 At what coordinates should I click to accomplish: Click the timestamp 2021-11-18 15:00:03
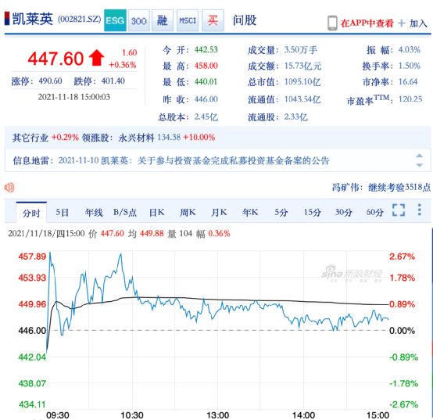point(74,97)
